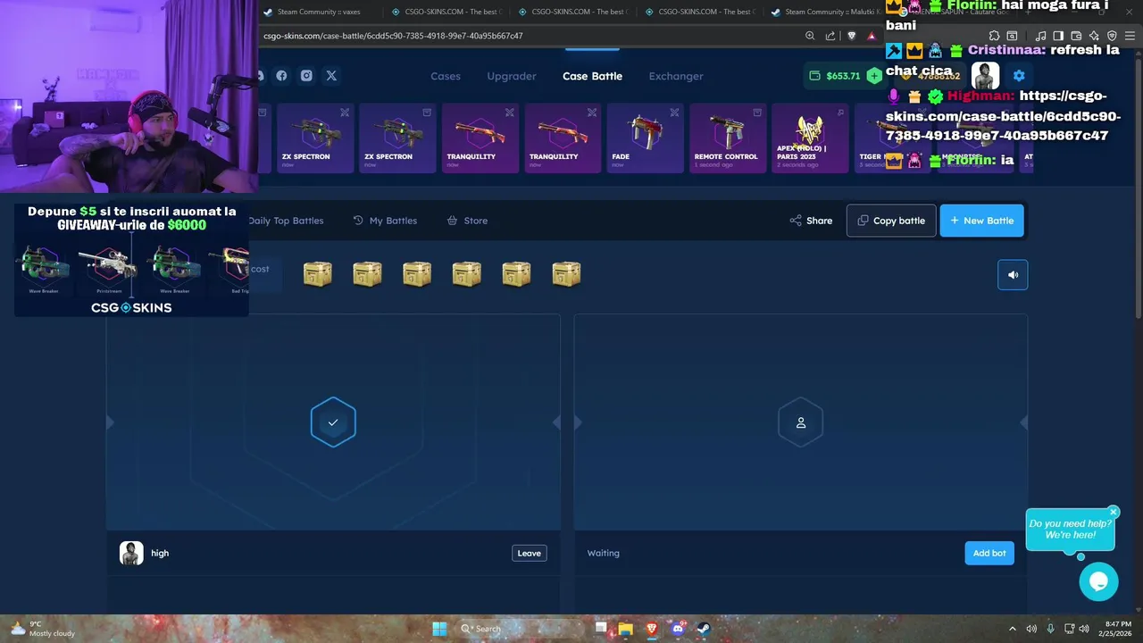The width and height of the screenshot is (1143, 643).
Task: Expand the system tray hidden icons chevron
Action: click(1012, 629)
